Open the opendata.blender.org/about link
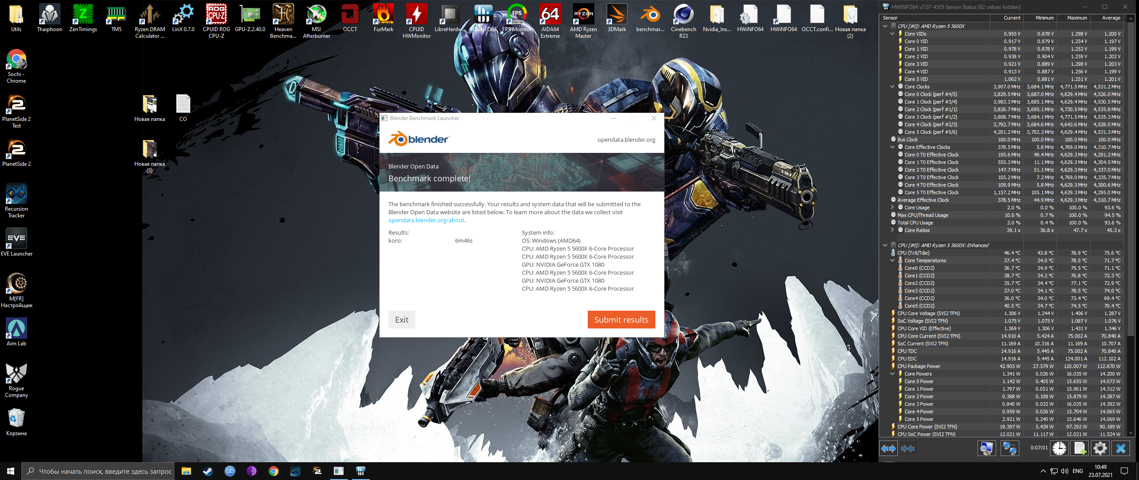This screenshot has width=1139, height=480. coord(426,220)
